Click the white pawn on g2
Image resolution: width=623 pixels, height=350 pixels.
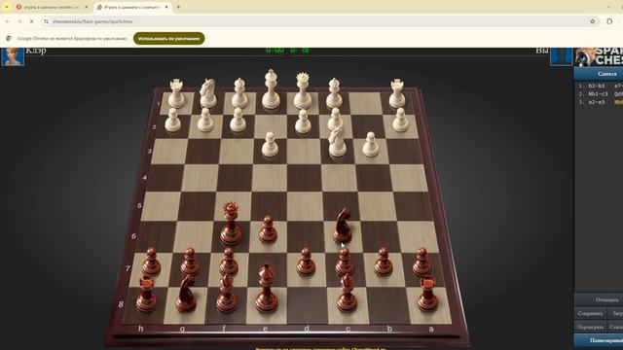[x=205, y=120]
